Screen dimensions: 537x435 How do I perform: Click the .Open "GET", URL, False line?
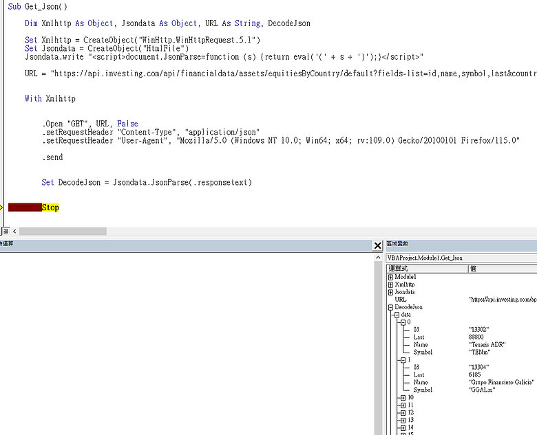coord(90,124)
